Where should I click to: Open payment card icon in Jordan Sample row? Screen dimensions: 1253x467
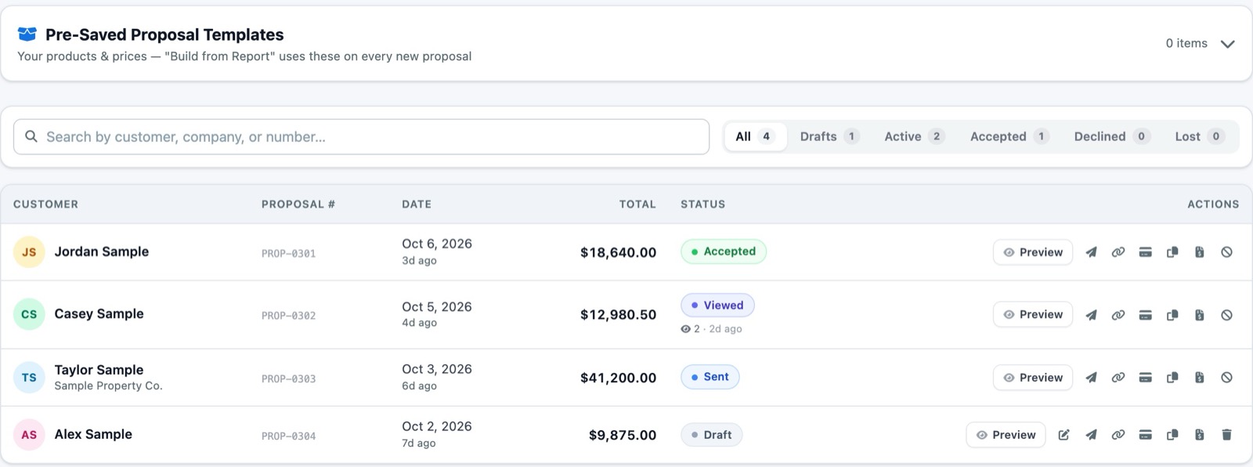point(1145,252)
